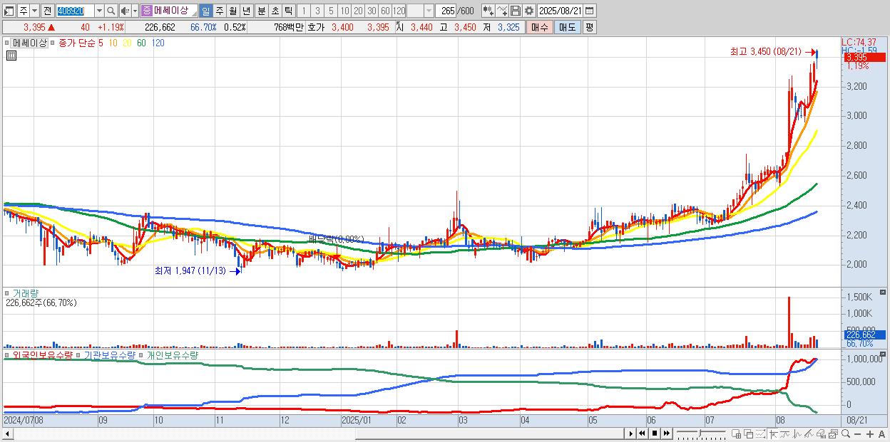Click the 전 button in top toolbar

click(47, 11)
